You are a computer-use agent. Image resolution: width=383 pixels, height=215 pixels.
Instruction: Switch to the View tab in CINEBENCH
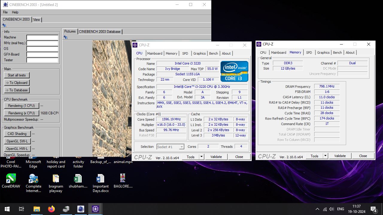coord(37,20)
